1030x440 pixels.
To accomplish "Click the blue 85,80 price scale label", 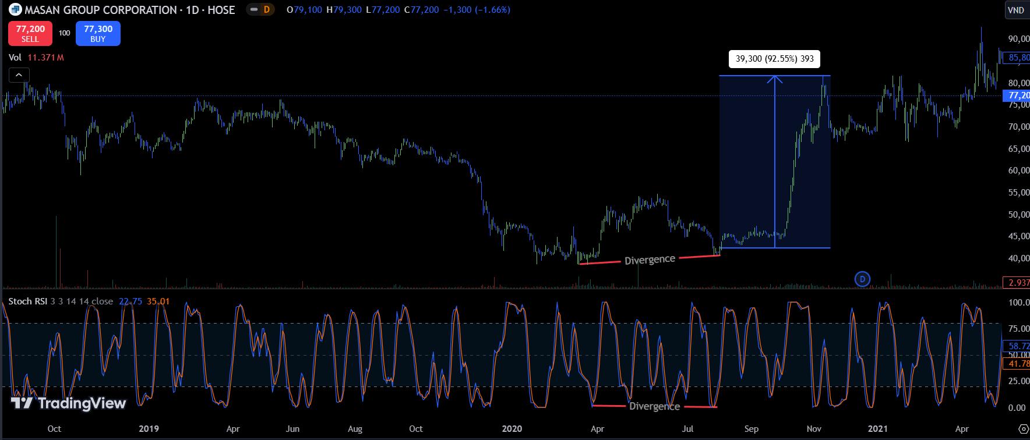I will click(1017, 58).
